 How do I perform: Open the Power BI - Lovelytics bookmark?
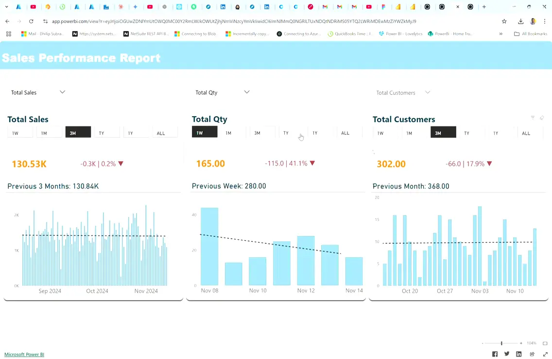pos(400,34)
